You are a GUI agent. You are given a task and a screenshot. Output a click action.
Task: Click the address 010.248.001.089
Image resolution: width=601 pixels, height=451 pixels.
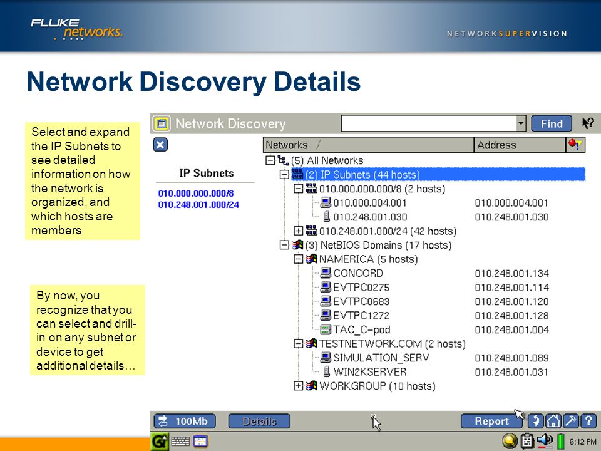511,358
